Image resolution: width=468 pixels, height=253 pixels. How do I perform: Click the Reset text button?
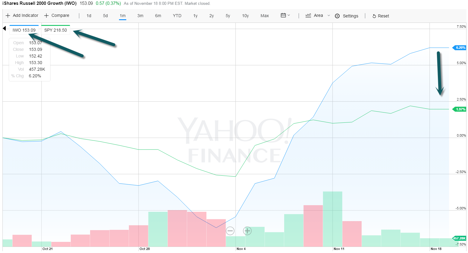(x=383, y=16)
